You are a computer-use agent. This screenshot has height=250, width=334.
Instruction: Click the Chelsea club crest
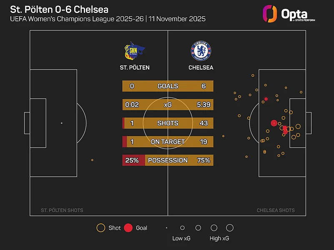201,51
